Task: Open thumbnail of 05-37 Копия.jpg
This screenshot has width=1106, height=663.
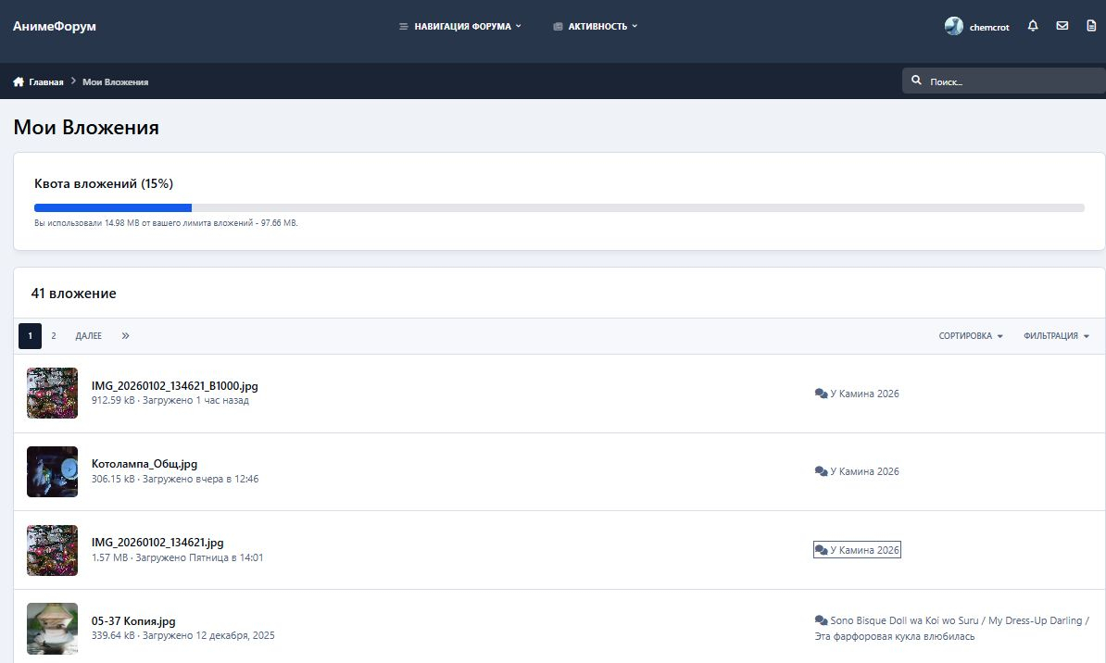Action: (x=52, y=629)
